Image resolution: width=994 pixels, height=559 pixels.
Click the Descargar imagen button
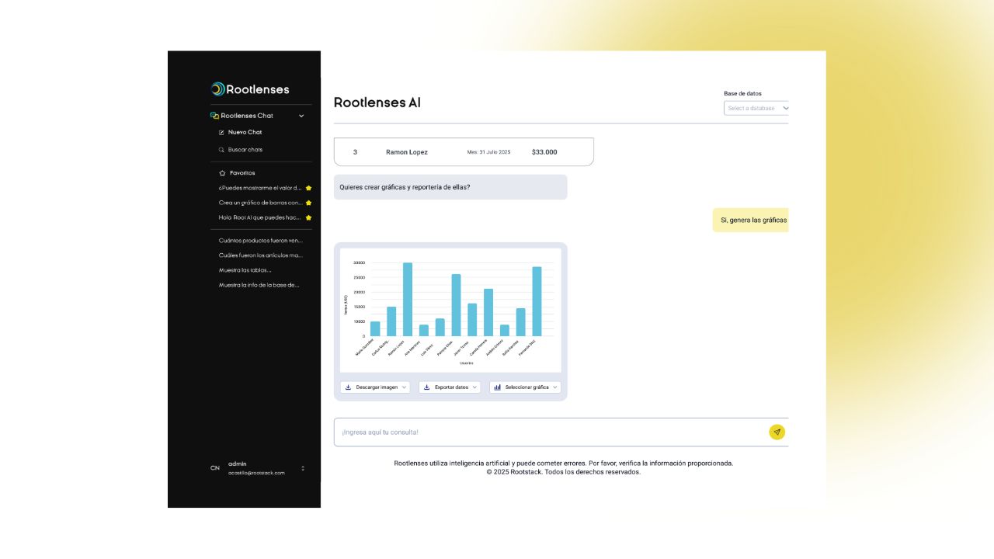pos(376,387)
